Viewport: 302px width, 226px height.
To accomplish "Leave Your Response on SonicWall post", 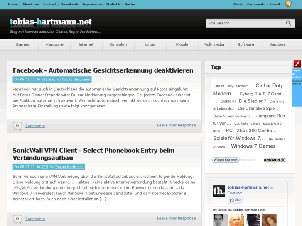I will (x=176, y=218).
